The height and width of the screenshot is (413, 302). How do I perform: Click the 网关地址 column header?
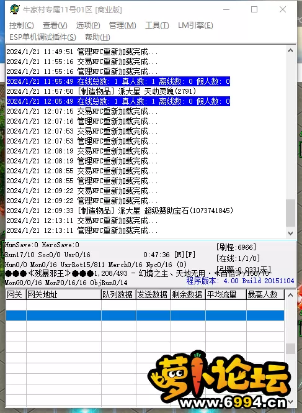coord(64,294)
